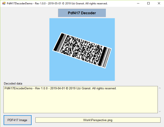Minimize the Pdf417DecoderDemo window
Image resolution: width=164 pixels, height=127 pixels.
pyautogui.click(x=138, y=3)
